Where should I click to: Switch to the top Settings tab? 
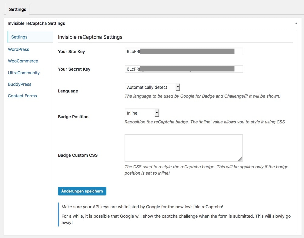pos(18,9)
